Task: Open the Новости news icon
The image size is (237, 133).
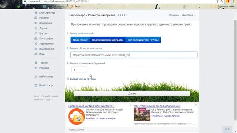Action: point(36,18)
